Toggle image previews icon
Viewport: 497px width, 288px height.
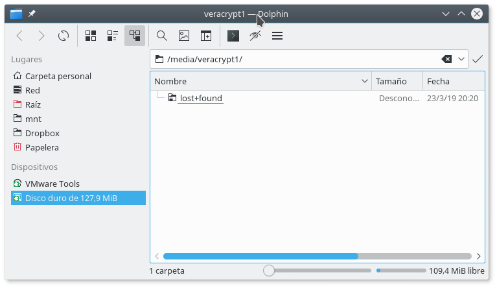(184, 36)
